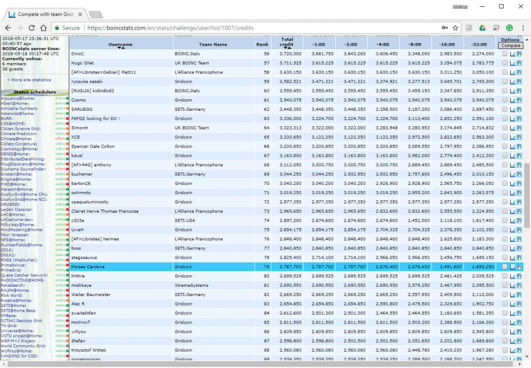The width and height of the screenshot is (531, 368).
Task: Focus the address bar URL field
Action: 170,28
